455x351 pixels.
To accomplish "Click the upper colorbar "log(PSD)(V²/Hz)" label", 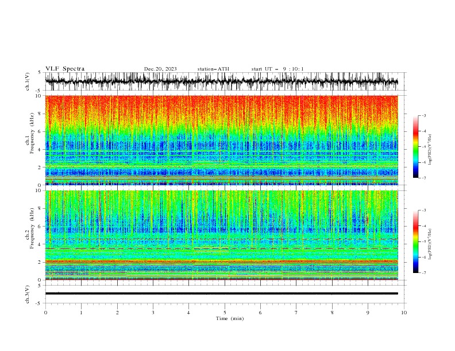I will [x=430, y=150].
